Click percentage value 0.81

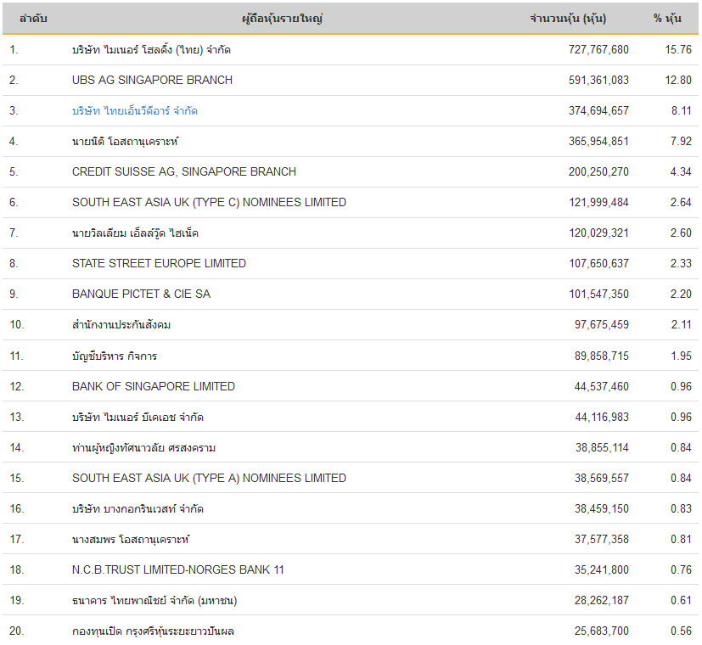(681, 540)
